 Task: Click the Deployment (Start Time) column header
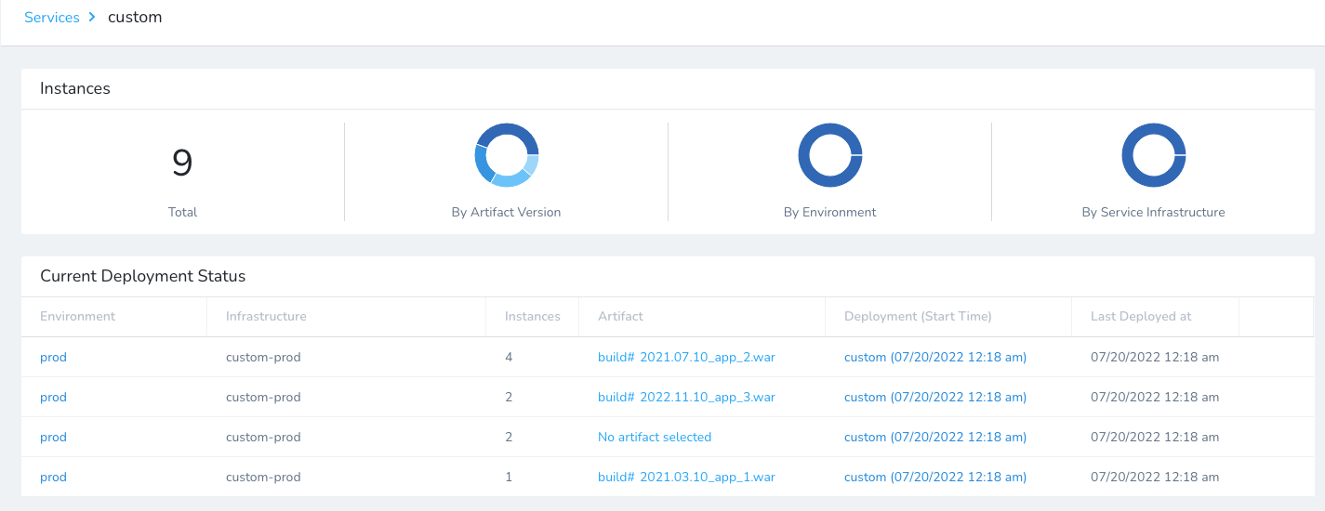point(918,316)
